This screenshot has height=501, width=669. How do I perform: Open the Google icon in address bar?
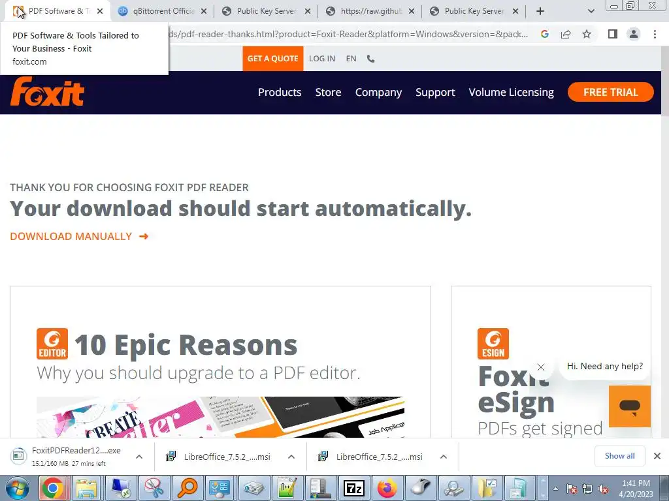click(x=544, y=34)
